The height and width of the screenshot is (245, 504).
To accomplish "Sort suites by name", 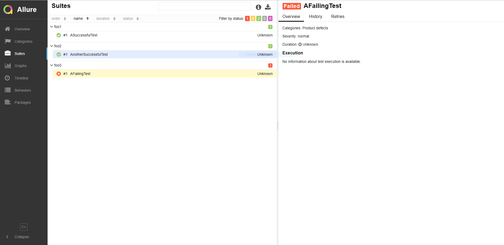I will point(81,18).
